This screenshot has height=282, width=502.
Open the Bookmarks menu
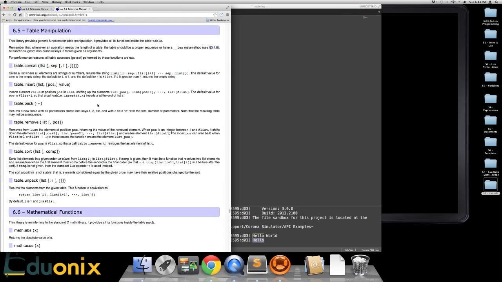72,2
